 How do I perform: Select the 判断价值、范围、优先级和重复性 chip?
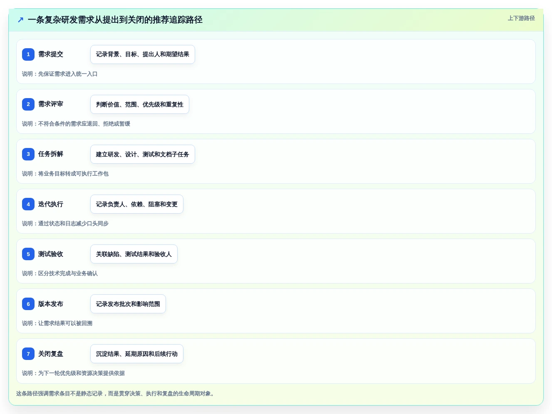click(x=140, y=104)
